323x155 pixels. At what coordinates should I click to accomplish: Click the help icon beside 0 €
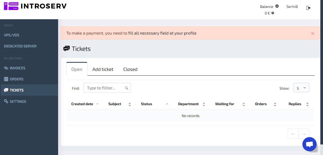[x=273, y=13]
